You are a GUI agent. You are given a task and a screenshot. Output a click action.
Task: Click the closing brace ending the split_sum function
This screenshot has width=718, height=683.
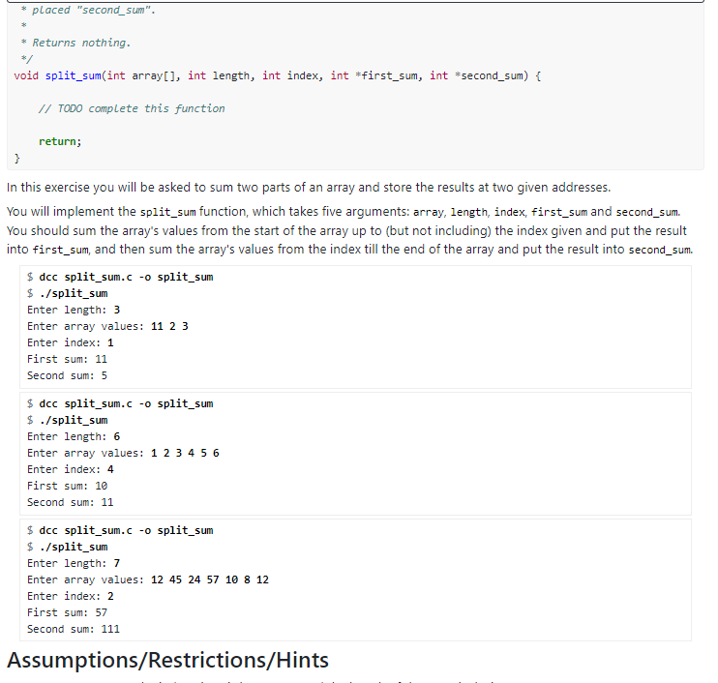point(17,159)
